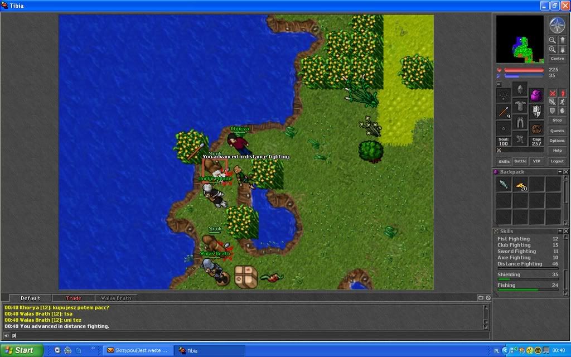Zoom in the minimap
This screenshot has height=357, width=571.
553,50
